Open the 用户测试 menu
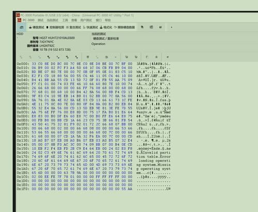This screenshot has width=258, height=212. click(x=86, y=20)
